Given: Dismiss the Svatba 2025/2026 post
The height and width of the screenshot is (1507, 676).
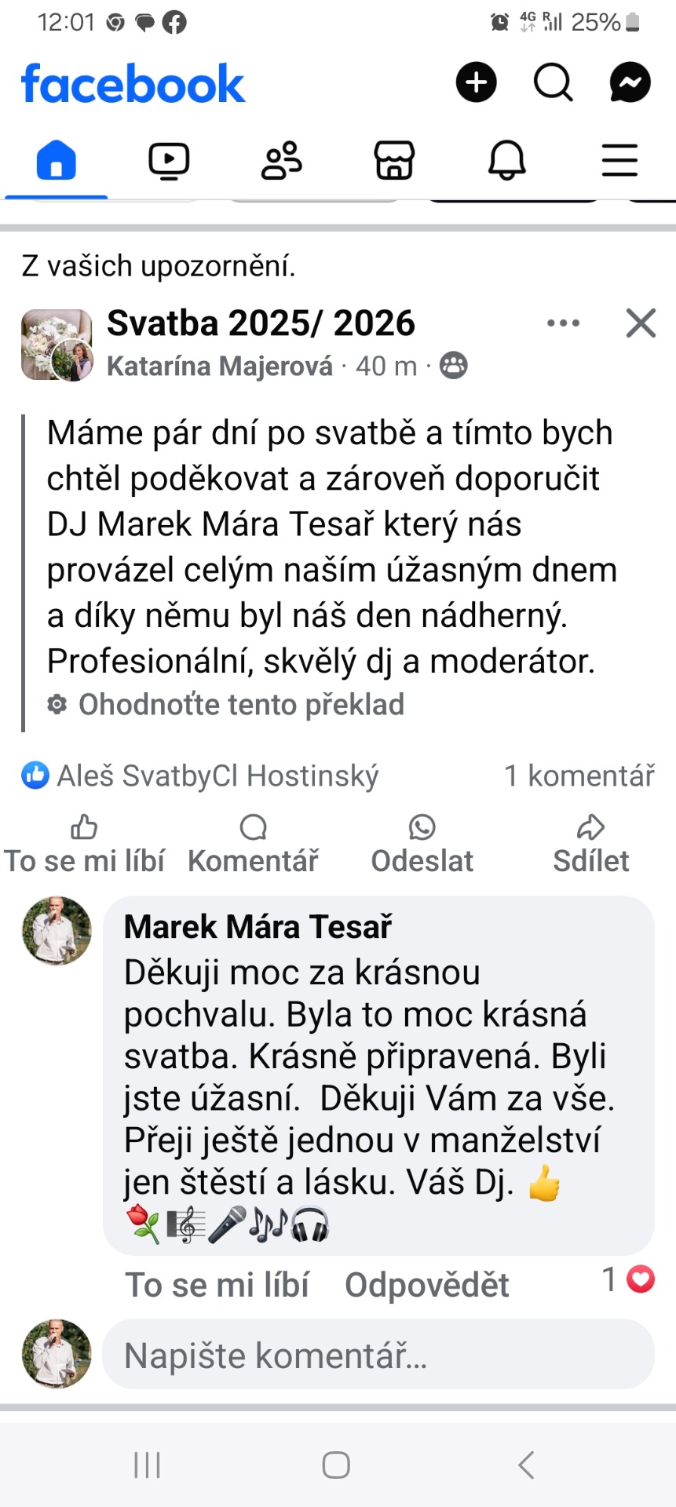Looking at the screenshot, I should click(641, 323).
